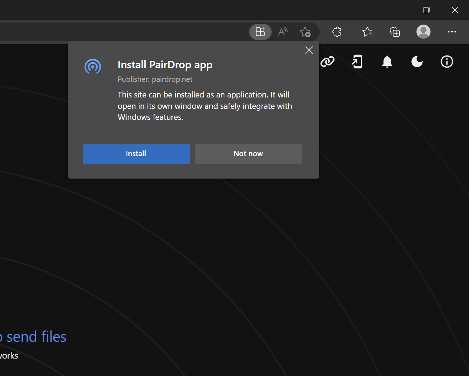Image resolution: width=469 pixels, height=376 pixels.
Task: Click the pair devices link icon
Action: coord(327,62)
